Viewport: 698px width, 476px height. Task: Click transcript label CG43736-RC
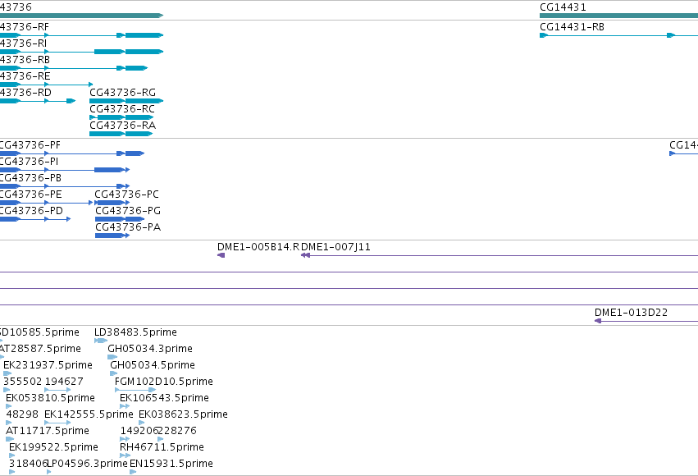122,108
